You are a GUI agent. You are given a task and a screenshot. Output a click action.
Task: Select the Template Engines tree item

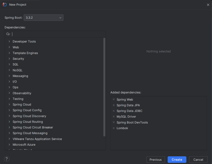[x=25, y=53]
